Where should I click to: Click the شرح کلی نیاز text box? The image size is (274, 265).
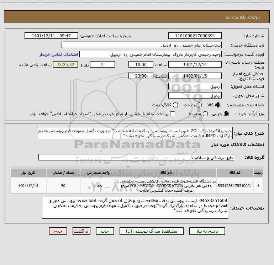tap(135, 133)
